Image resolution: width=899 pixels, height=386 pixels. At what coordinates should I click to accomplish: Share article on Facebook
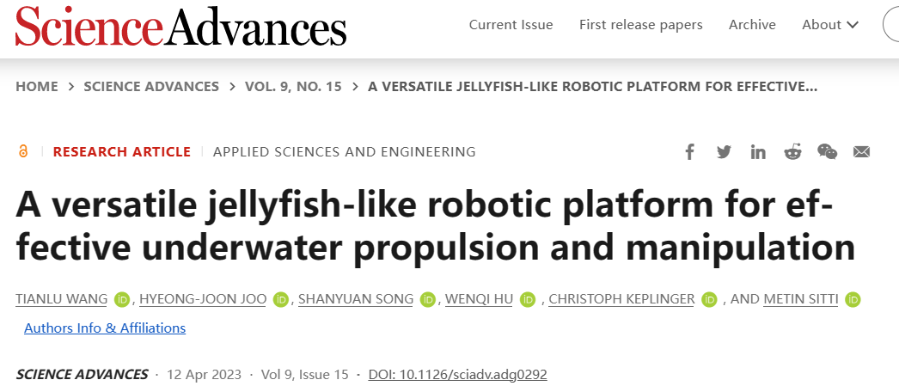690,152
